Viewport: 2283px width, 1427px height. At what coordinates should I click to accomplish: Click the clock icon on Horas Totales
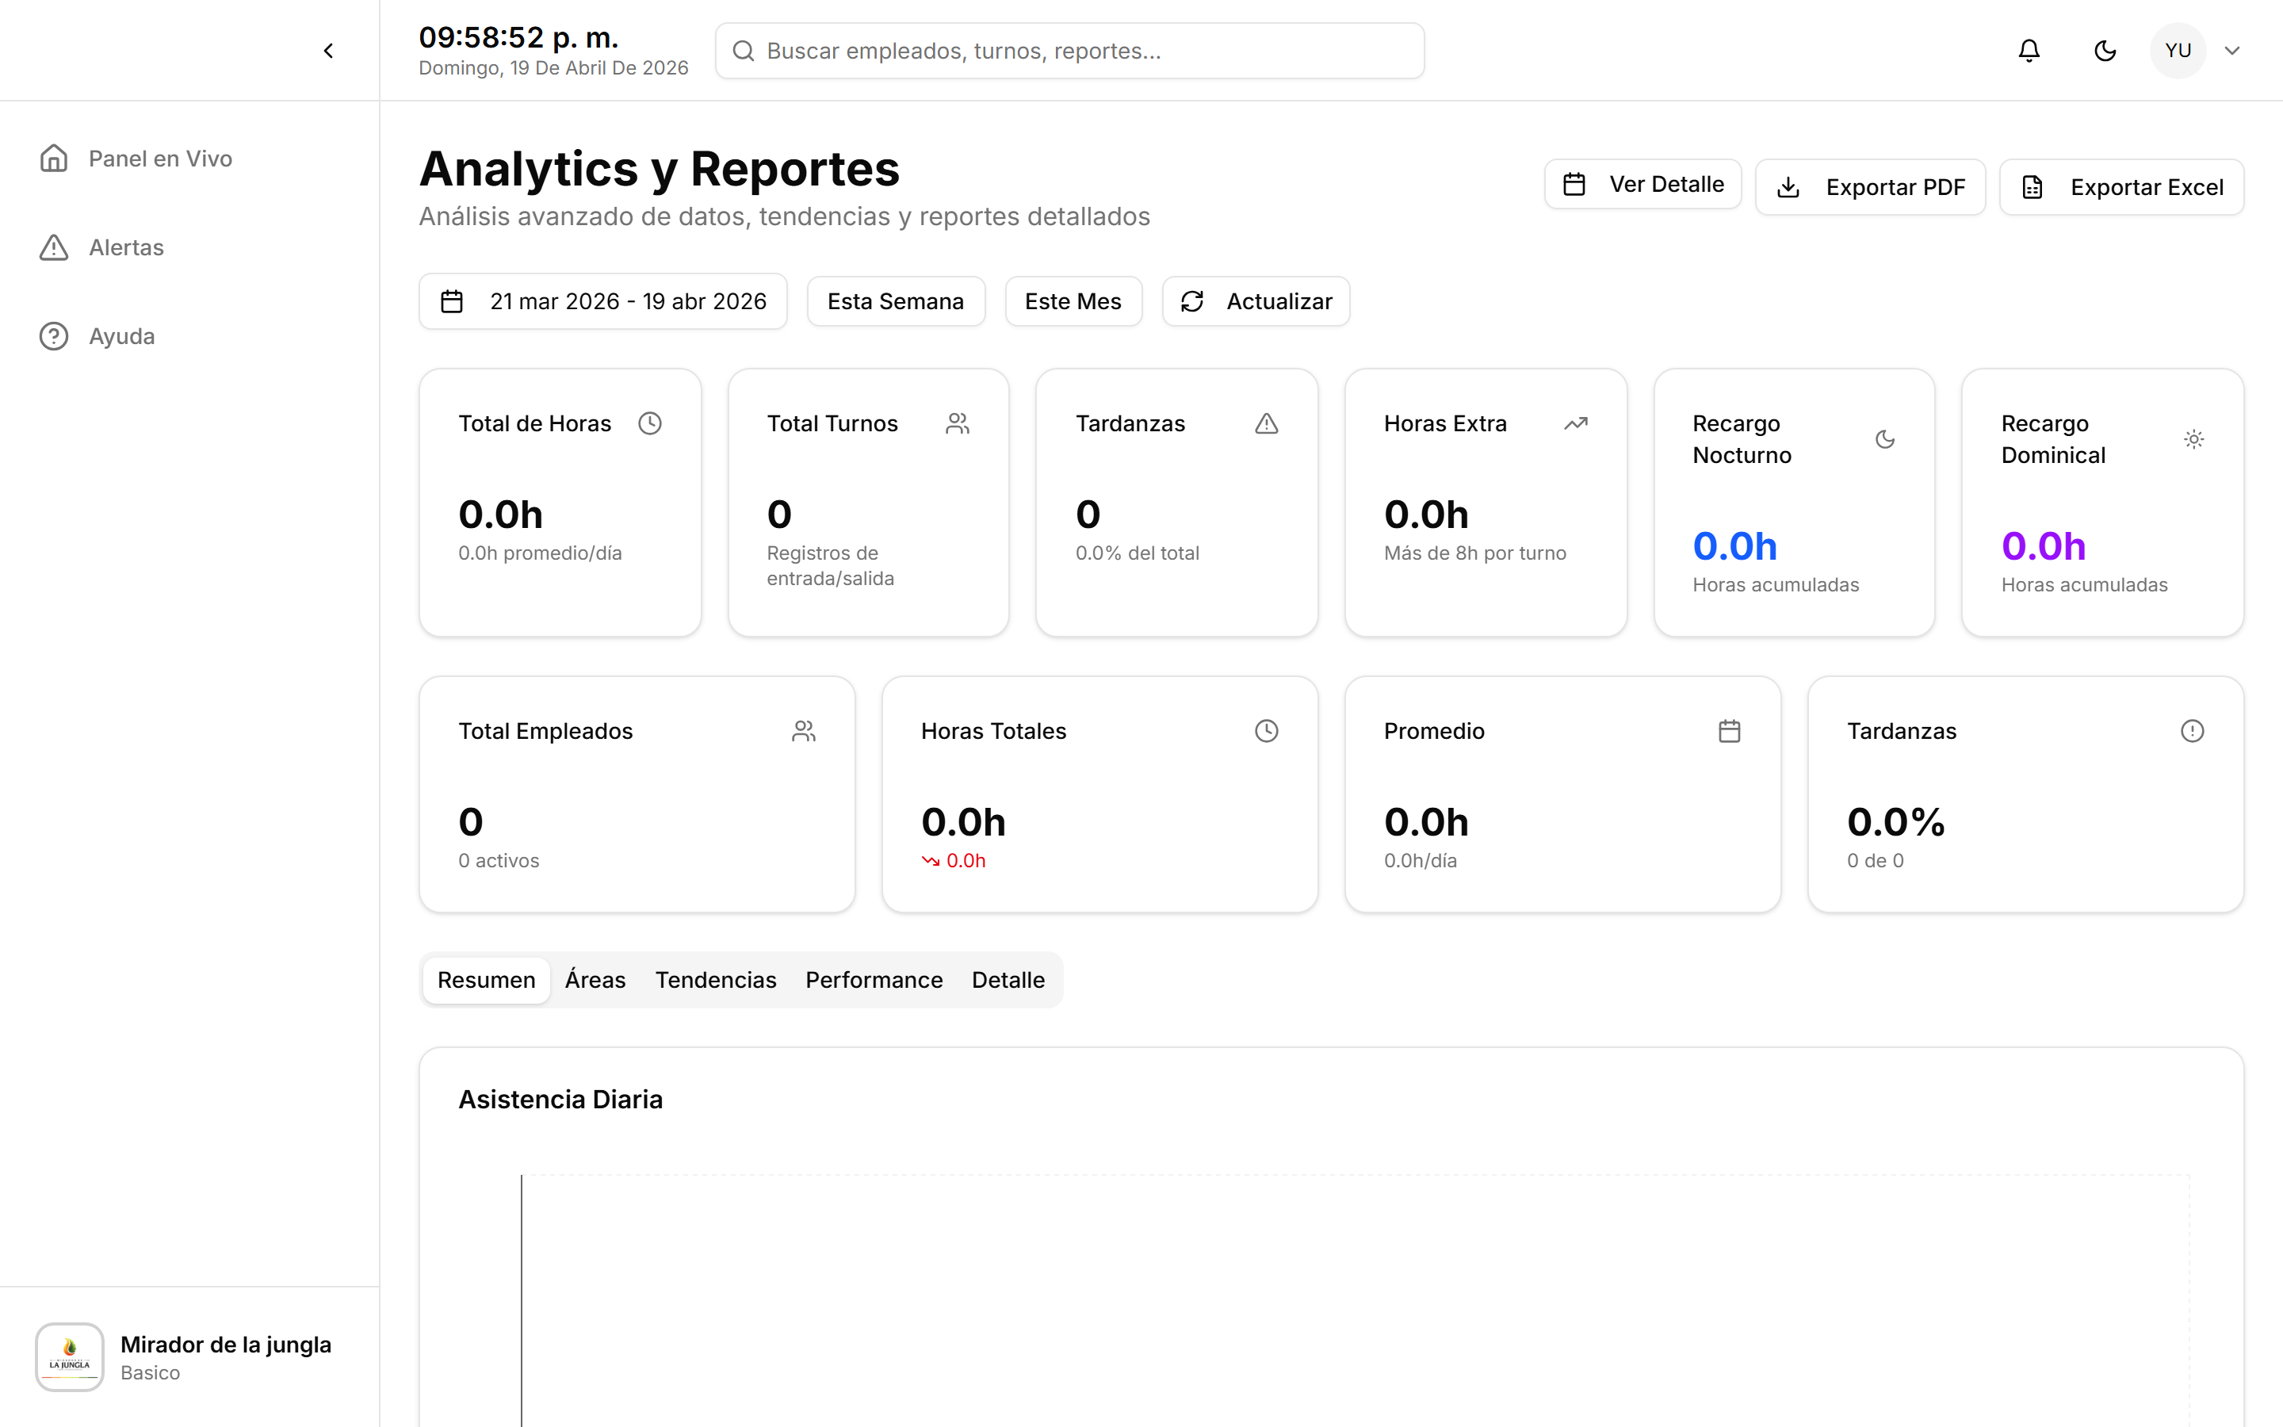click(x=1267, y=732)
